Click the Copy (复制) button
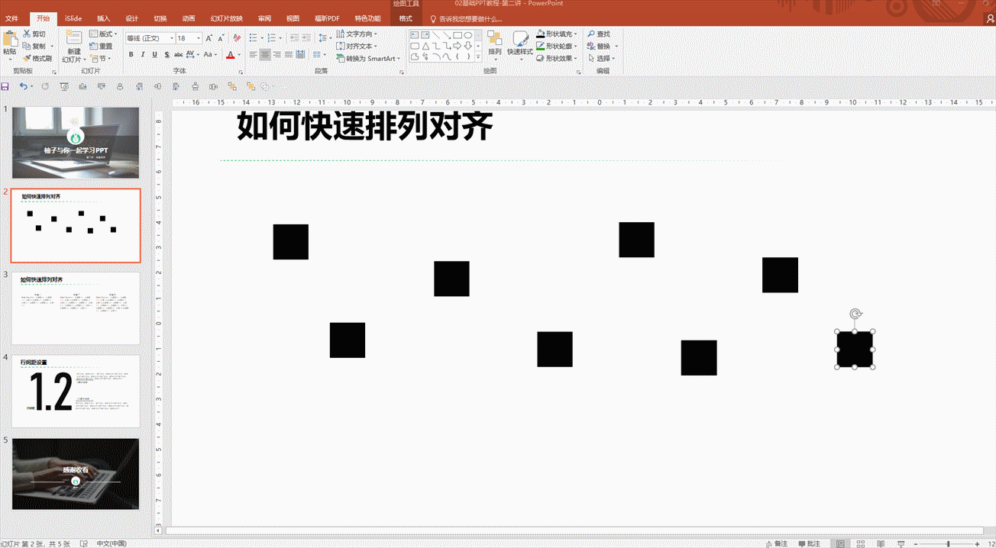Viewport: 996px width, 548px height. click(x=34, y=47)
